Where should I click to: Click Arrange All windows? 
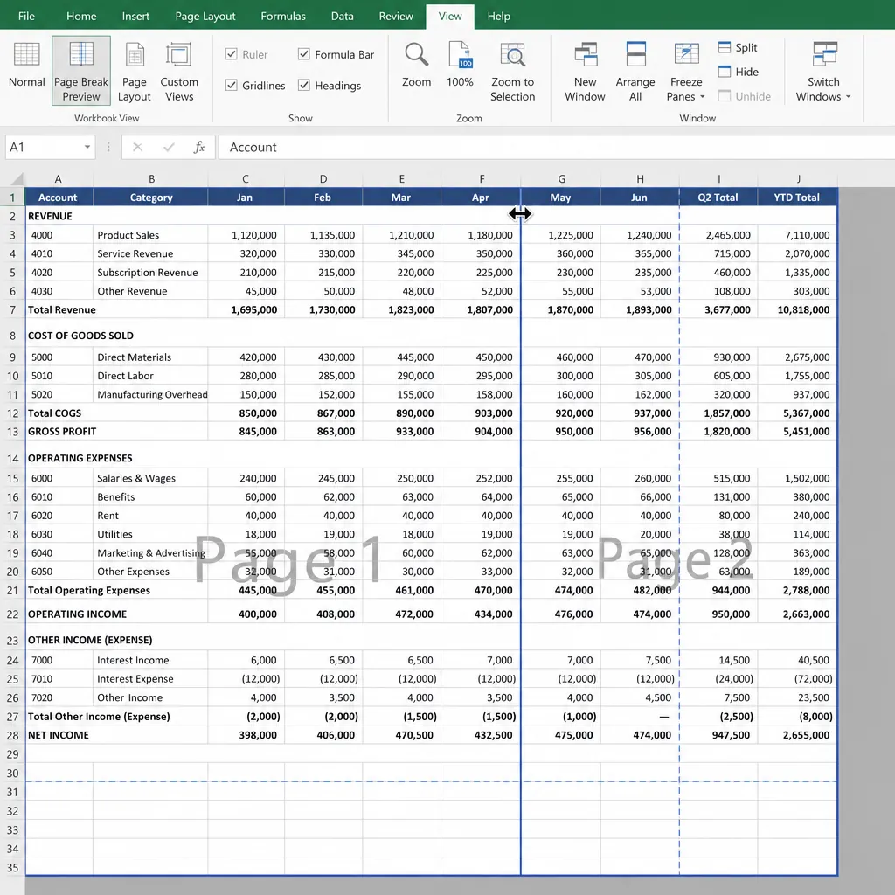(635, 72)
